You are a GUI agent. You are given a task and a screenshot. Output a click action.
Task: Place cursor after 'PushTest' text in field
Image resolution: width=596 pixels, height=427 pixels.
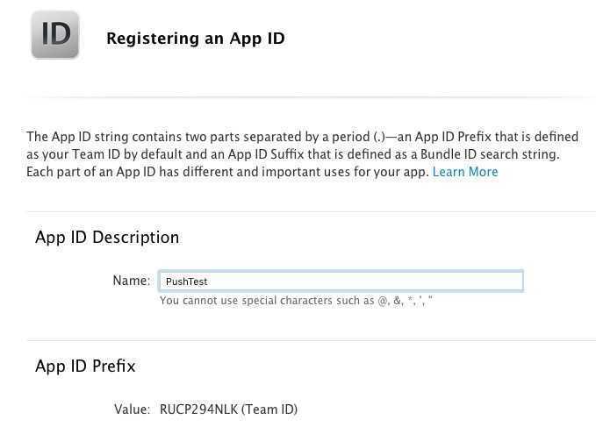pyautogui.click(x=209, y=281)
